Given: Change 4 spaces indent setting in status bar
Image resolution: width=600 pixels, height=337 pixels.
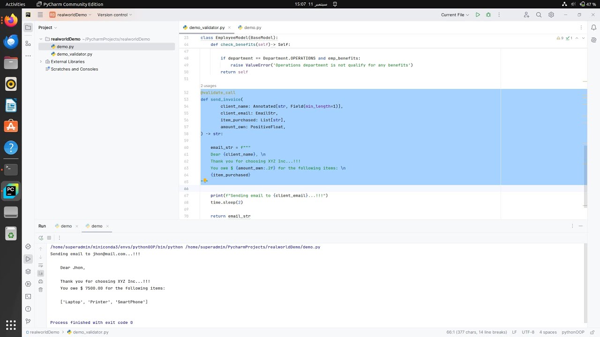Looking at the screenshot, I should (548, 332).
